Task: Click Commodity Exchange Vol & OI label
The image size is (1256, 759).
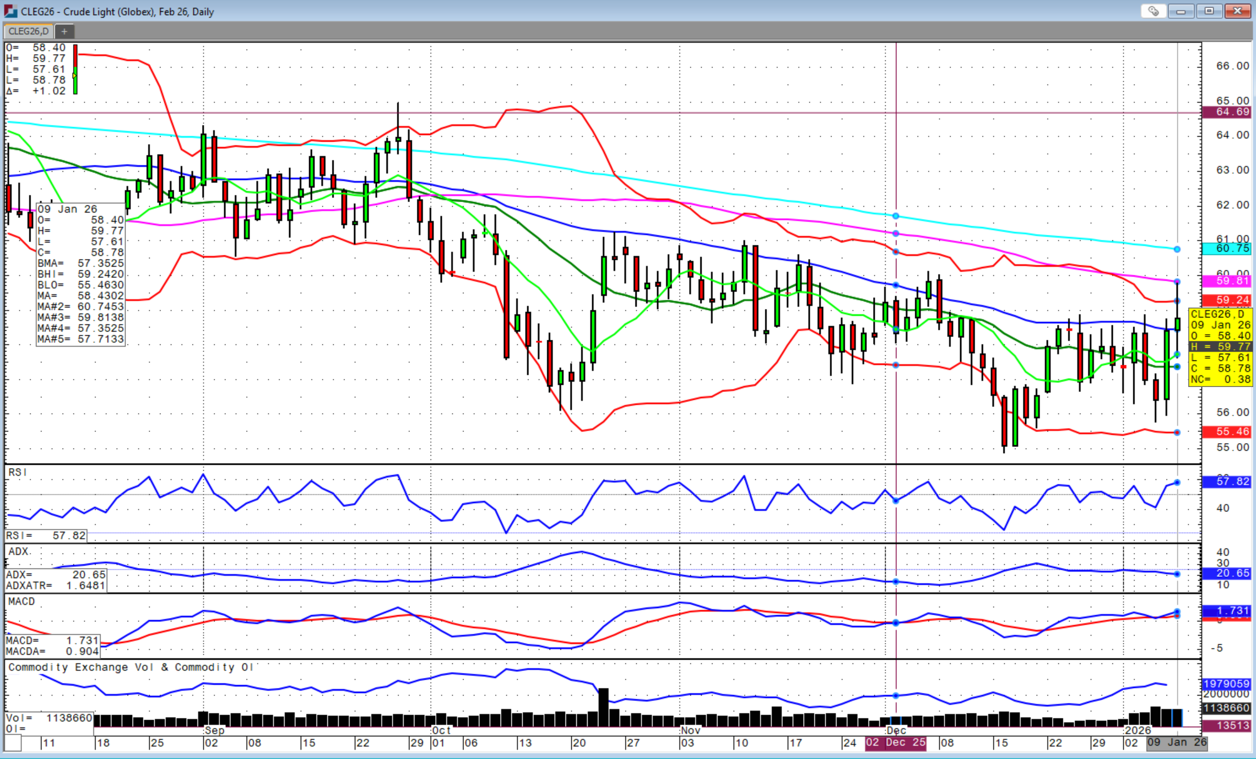Action: pos(130,667)
